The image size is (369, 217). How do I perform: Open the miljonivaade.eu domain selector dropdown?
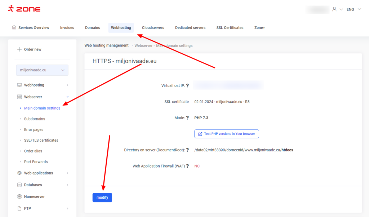(x=42, y=70)
